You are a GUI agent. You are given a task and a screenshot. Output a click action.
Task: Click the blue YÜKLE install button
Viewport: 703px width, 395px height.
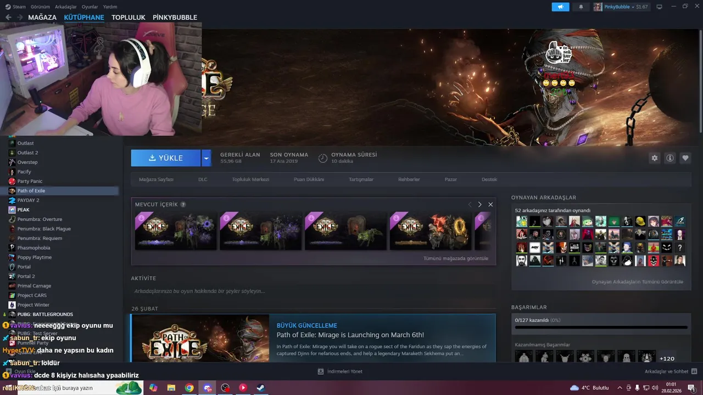click(166, 158)
